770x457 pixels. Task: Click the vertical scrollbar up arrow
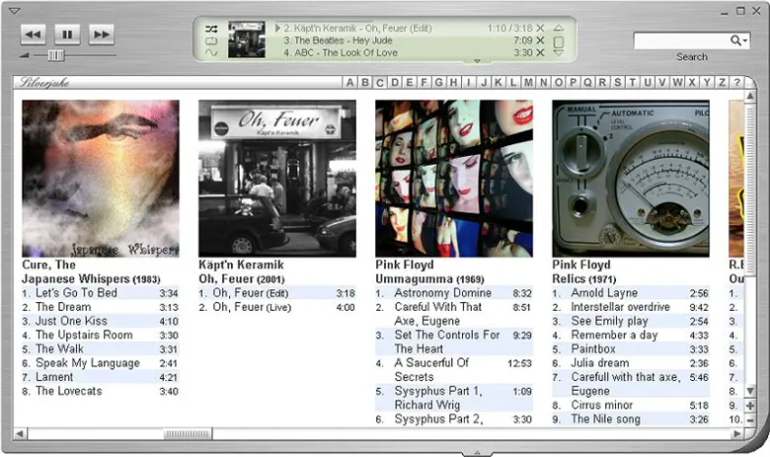pos(750,96)
